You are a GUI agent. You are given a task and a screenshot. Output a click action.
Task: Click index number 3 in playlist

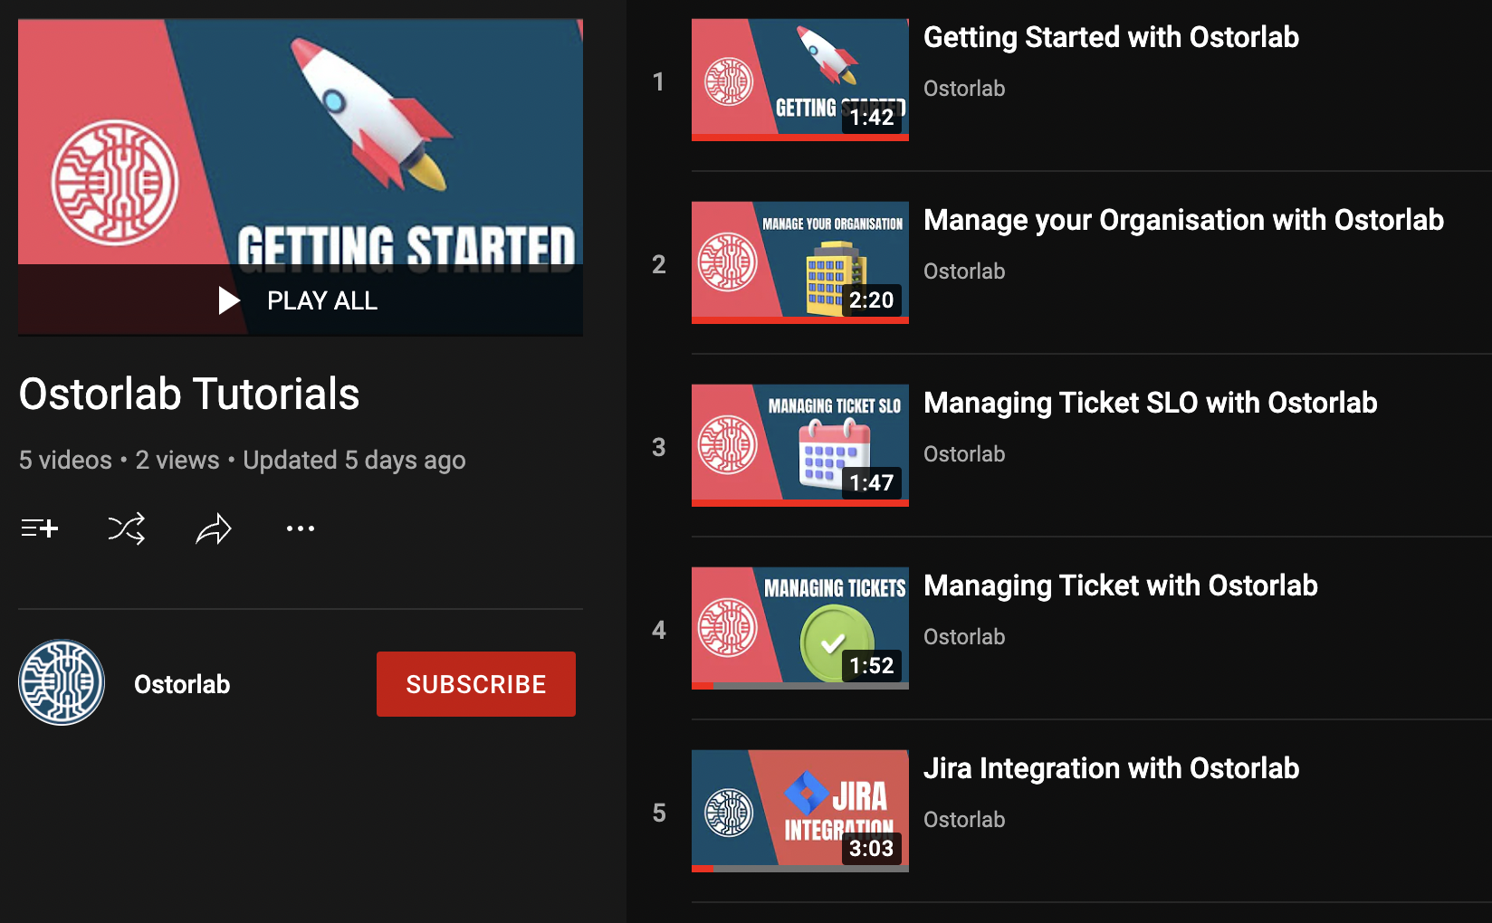point(658,448)
